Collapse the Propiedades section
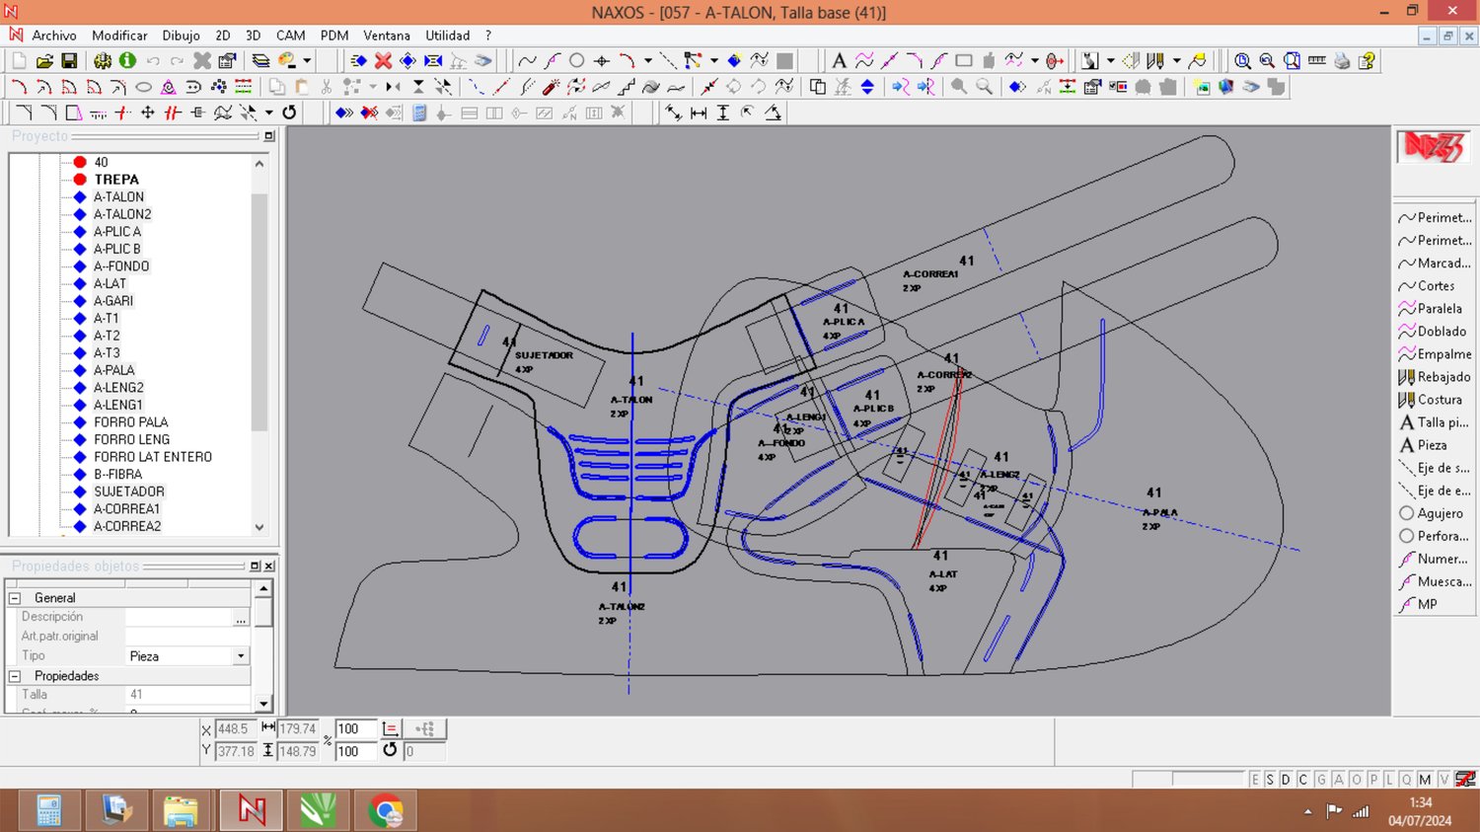Viewport: 1480px width, 832px height. click(x=15, y=676)
